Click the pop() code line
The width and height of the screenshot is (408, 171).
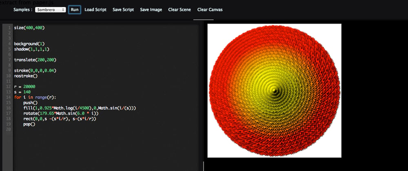pos(29,124)
